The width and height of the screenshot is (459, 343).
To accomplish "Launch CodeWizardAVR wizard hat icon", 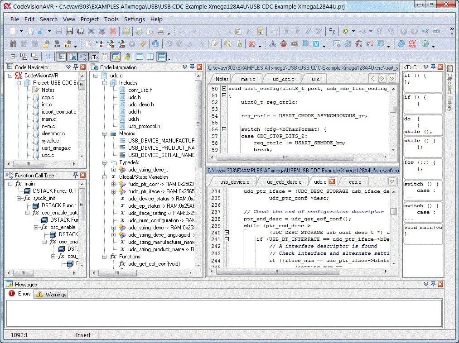I will point(272,44).
